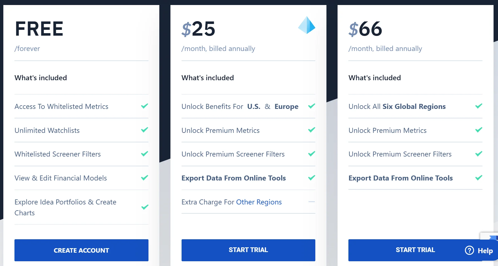498x266 pixels.
Task: Click the $66 price heading
Action: 365,29
